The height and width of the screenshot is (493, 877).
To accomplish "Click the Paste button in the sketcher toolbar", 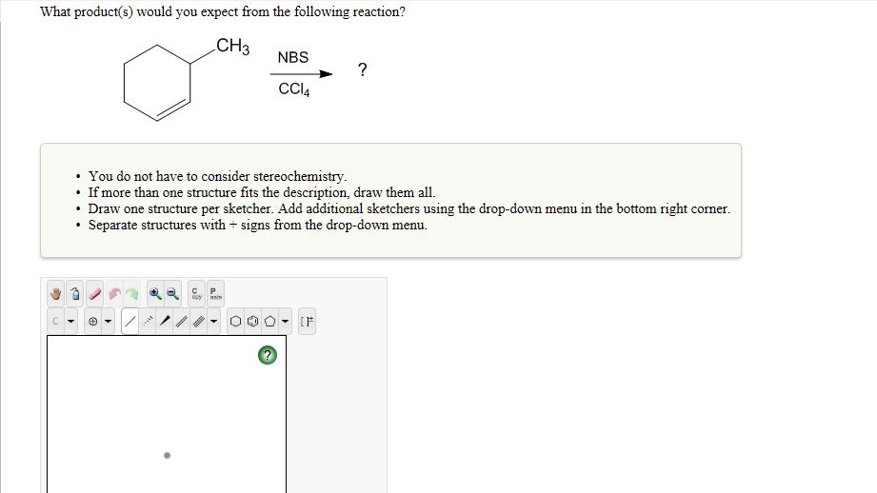I will 213,293.
